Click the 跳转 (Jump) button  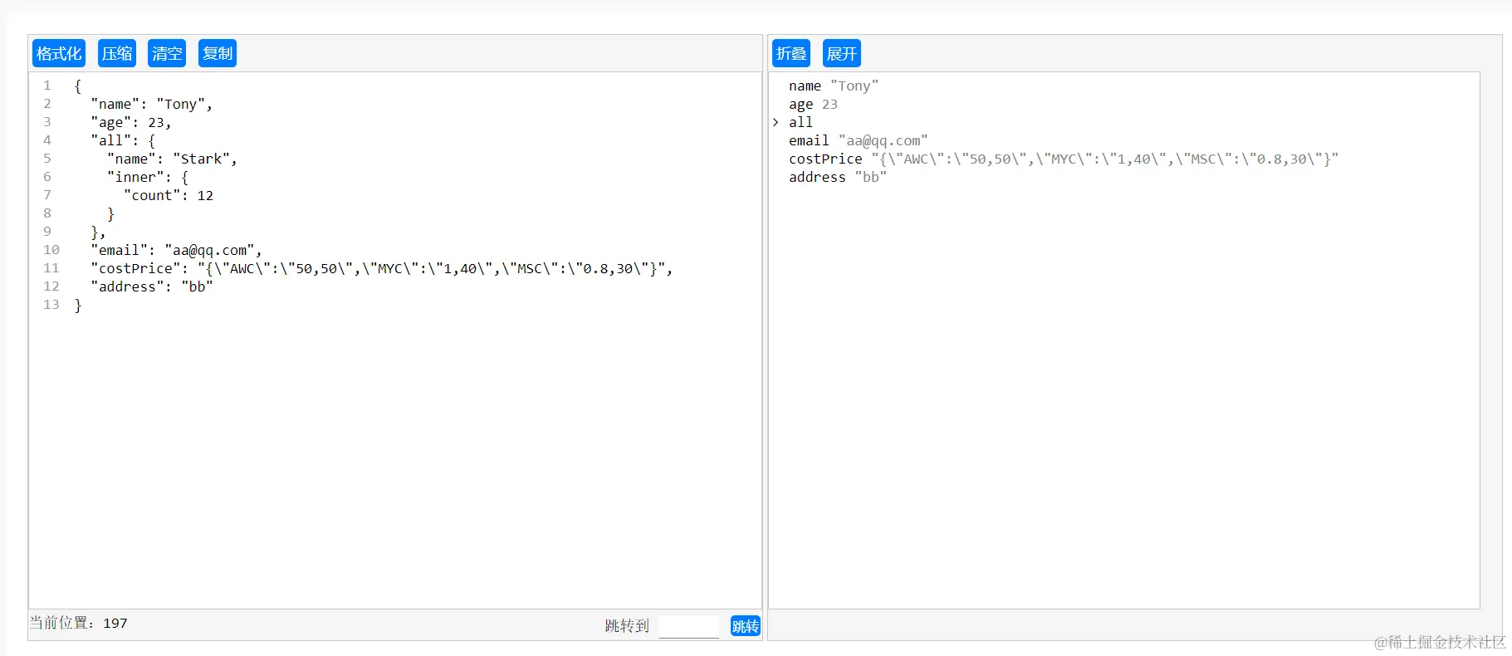coord(746,626)
